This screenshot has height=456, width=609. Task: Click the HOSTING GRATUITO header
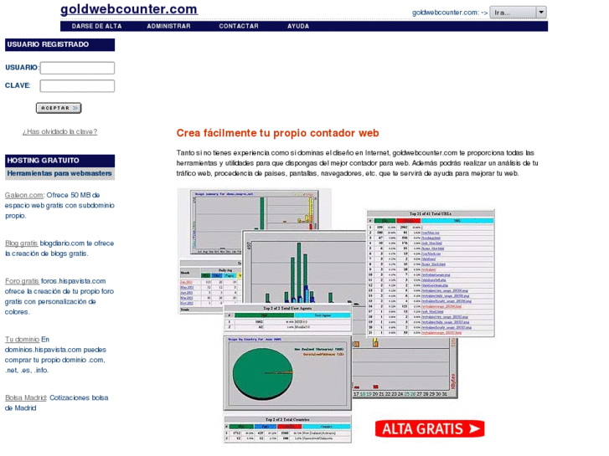pos(59,161)
